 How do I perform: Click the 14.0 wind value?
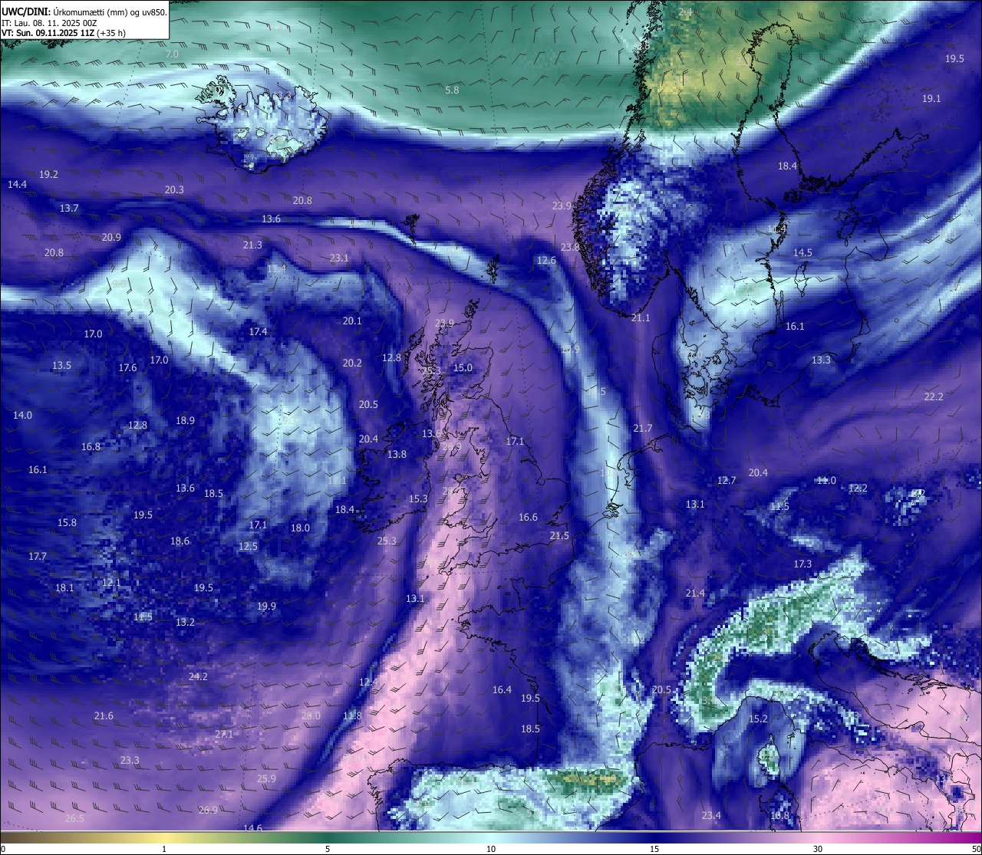[22, 415]
